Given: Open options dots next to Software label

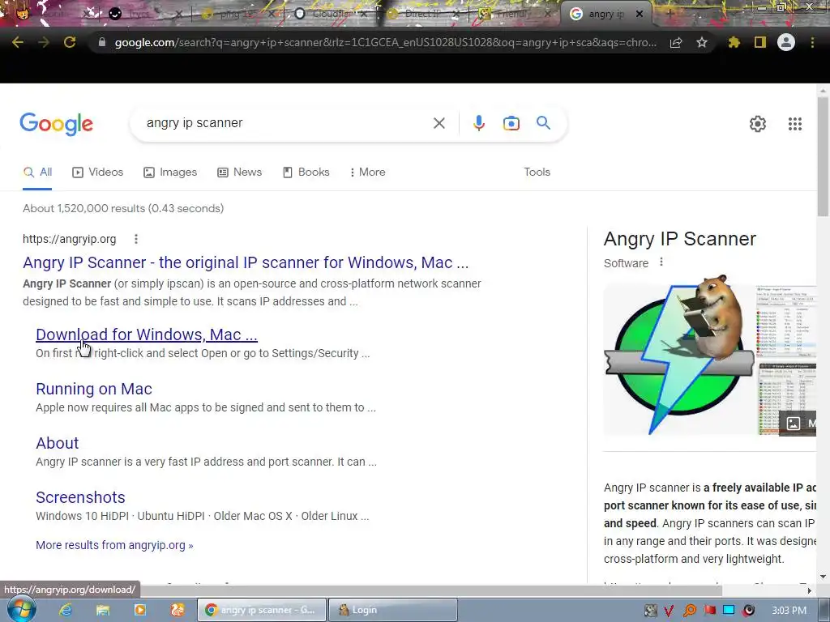Looking at the screenshot, I should click(x=661, y=262).
